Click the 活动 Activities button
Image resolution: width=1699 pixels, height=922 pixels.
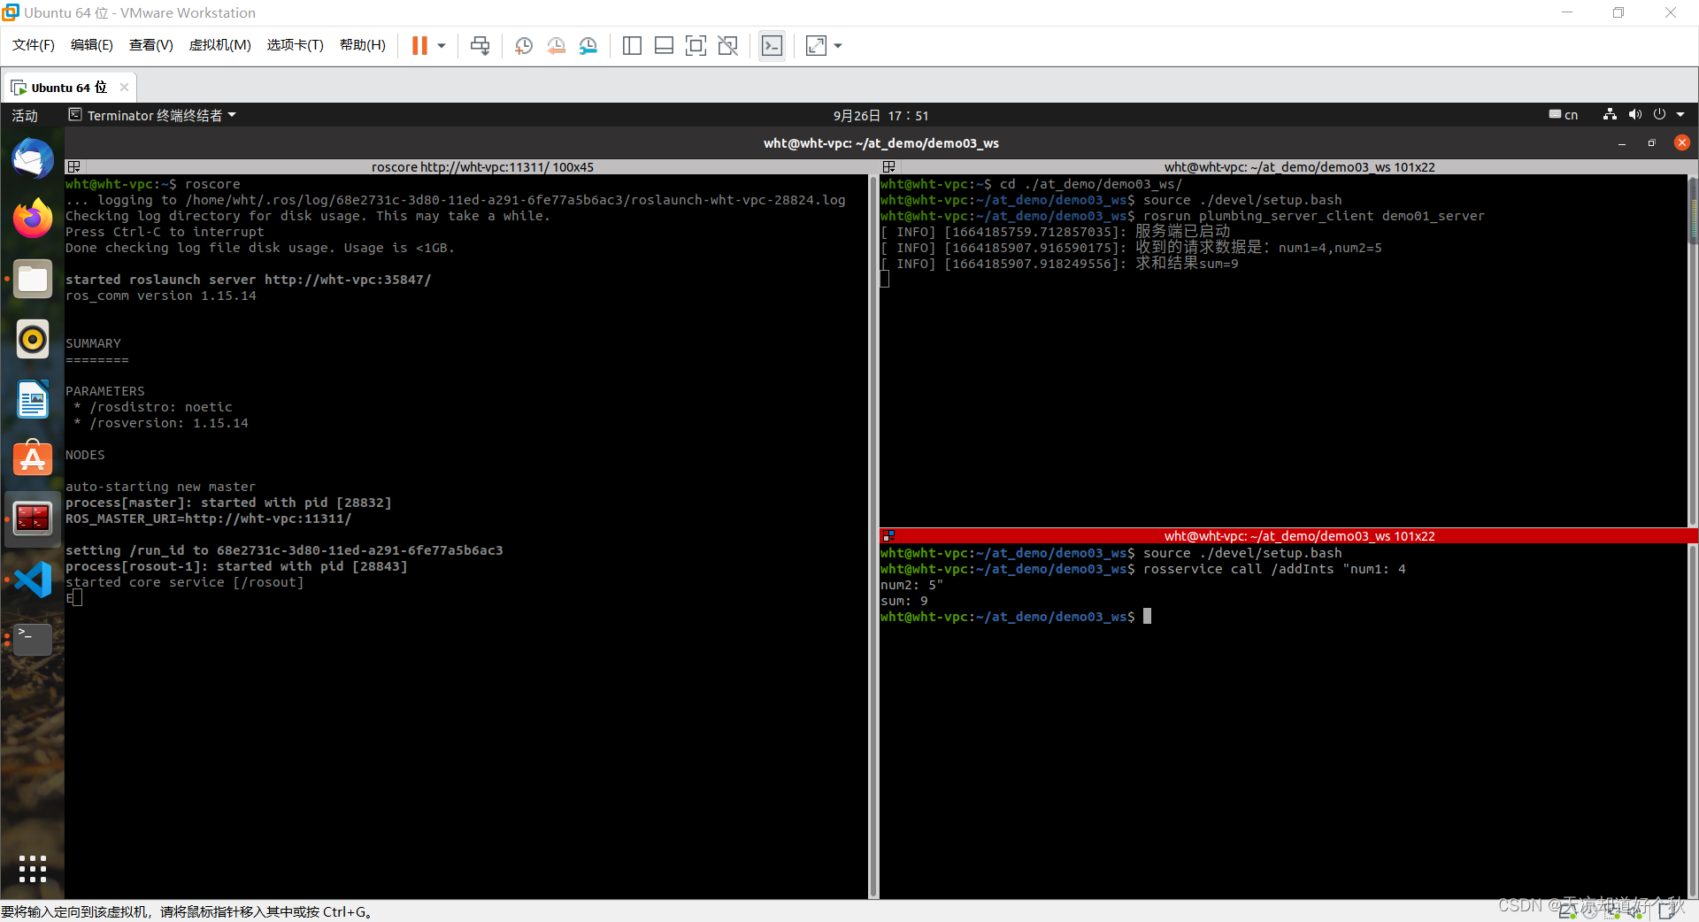(25, 116)
